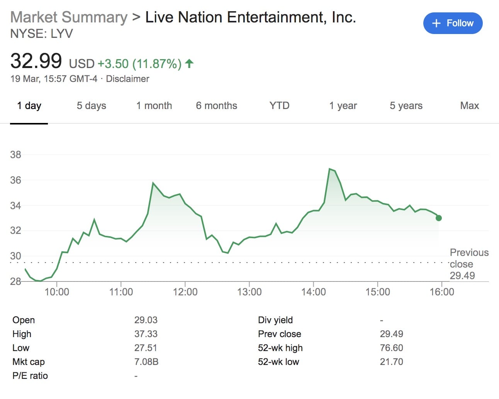499x399 pixels.
Task: Click the Previous close 29.49 label
Action: point(469,264)
